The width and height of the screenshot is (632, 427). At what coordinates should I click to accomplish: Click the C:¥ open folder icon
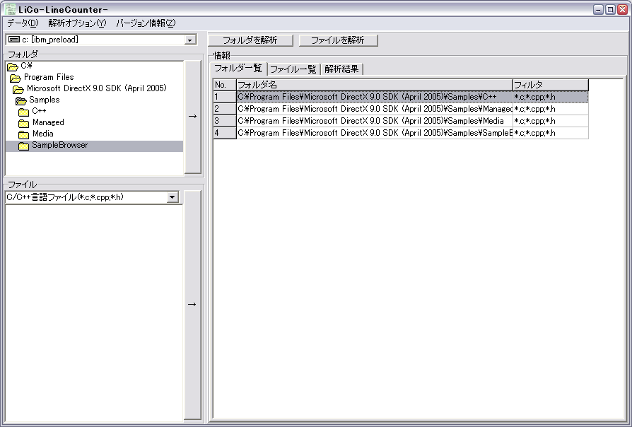click(13, 66)
